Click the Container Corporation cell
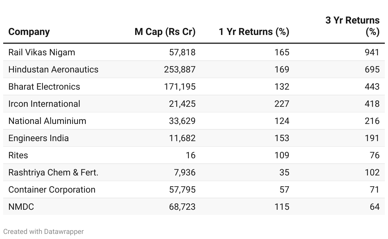 pos(52,189)
